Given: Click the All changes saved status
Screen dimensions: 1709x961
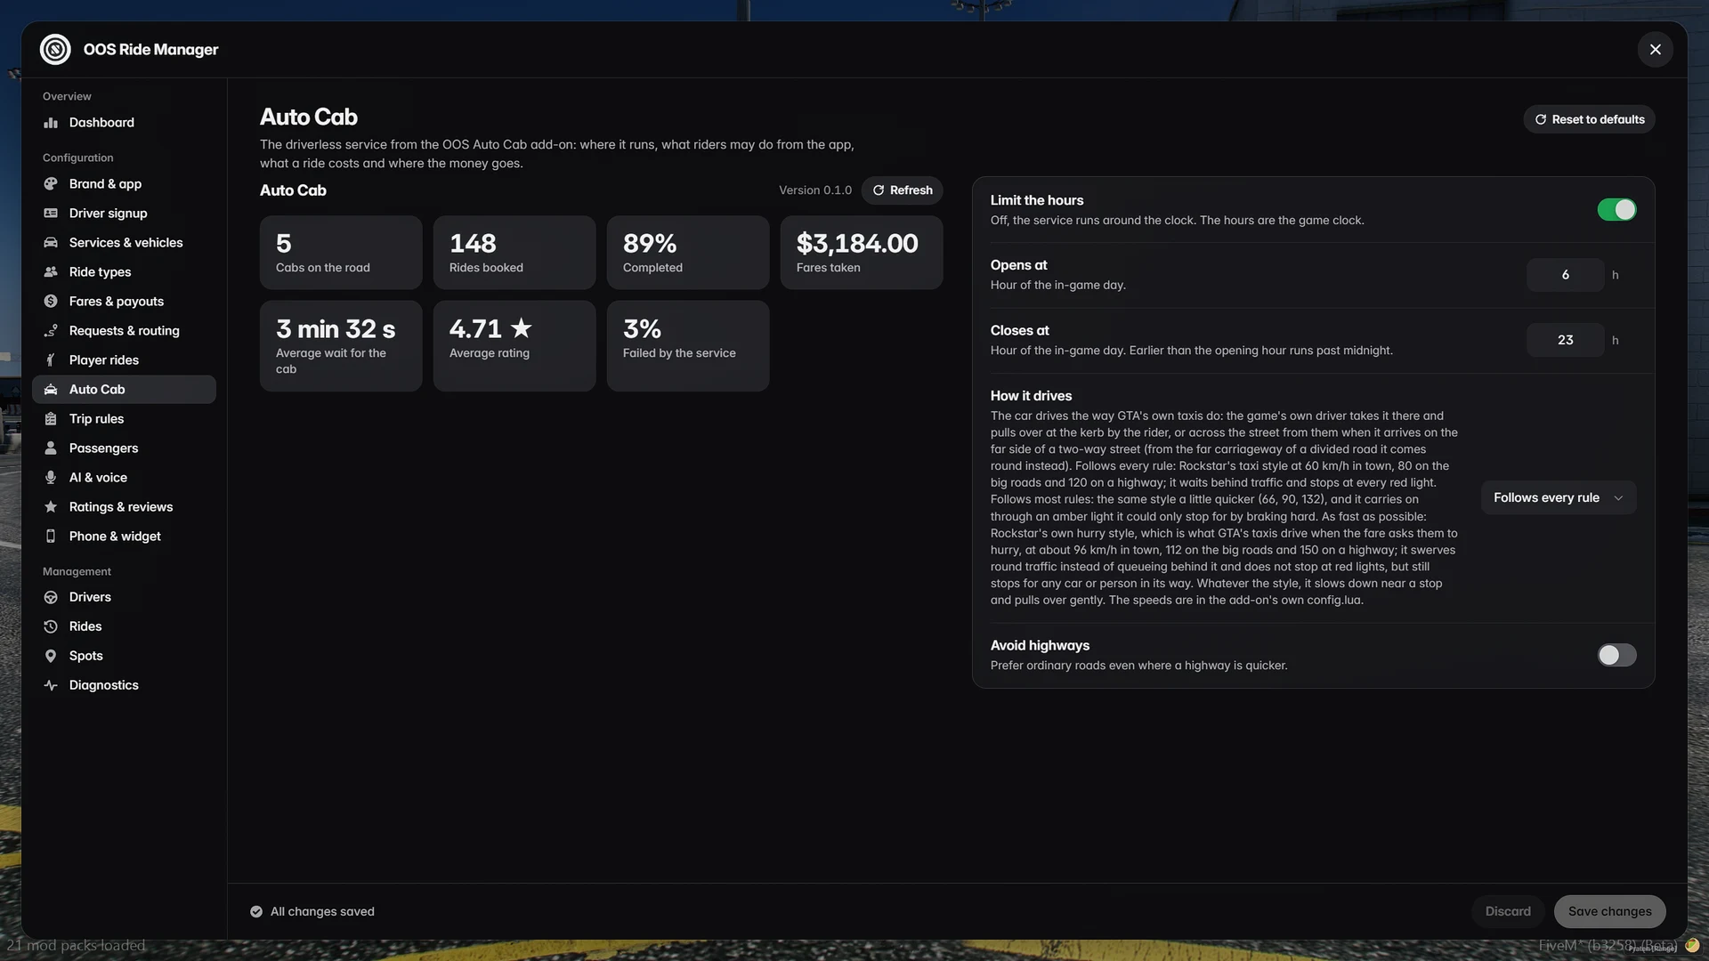Looking at the screenshot, I should [x=312, y=912].
